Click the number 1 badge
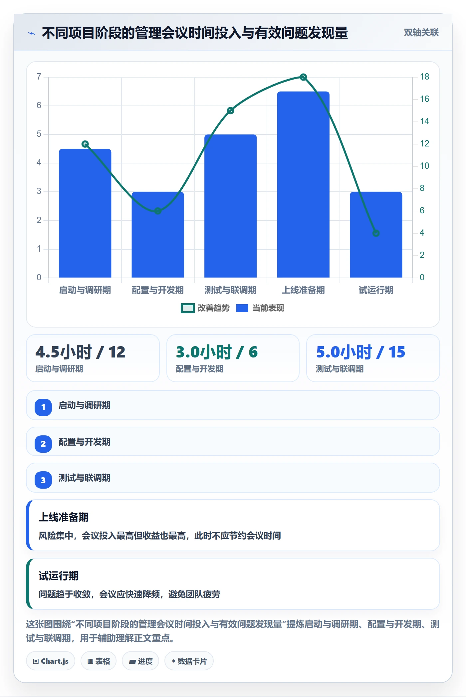466x697 pixels. [43, 407]
